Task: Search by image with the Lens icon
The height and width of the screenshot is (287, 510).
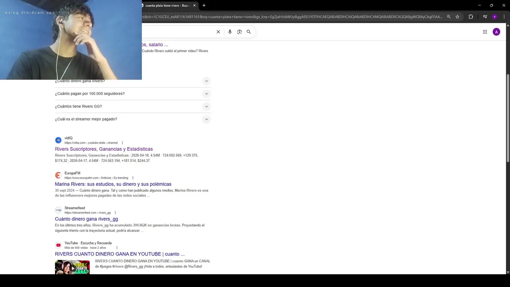Action: [x=239, y=32]
